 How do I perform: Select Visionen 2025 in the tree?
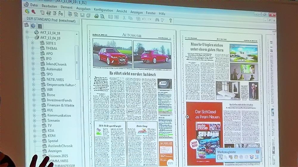tap(58, 156)
